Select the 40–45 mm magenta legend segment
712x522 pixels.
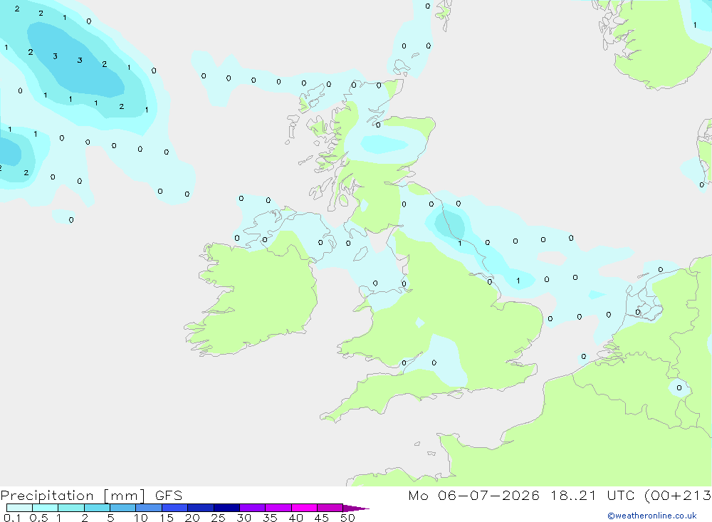[x=304, y=508]
